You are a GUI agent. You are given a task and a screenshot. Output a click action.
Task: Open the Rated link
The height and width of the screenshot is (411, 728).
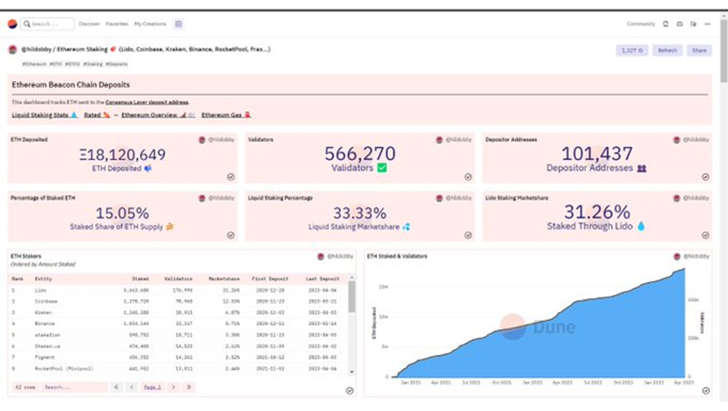coord(97,115)
